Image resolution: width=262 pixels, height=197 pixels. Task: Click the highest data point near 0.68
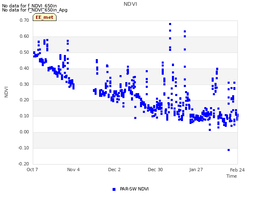170,24
